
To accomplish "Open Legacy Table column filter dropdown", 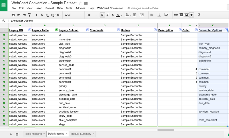I will 56,30.
